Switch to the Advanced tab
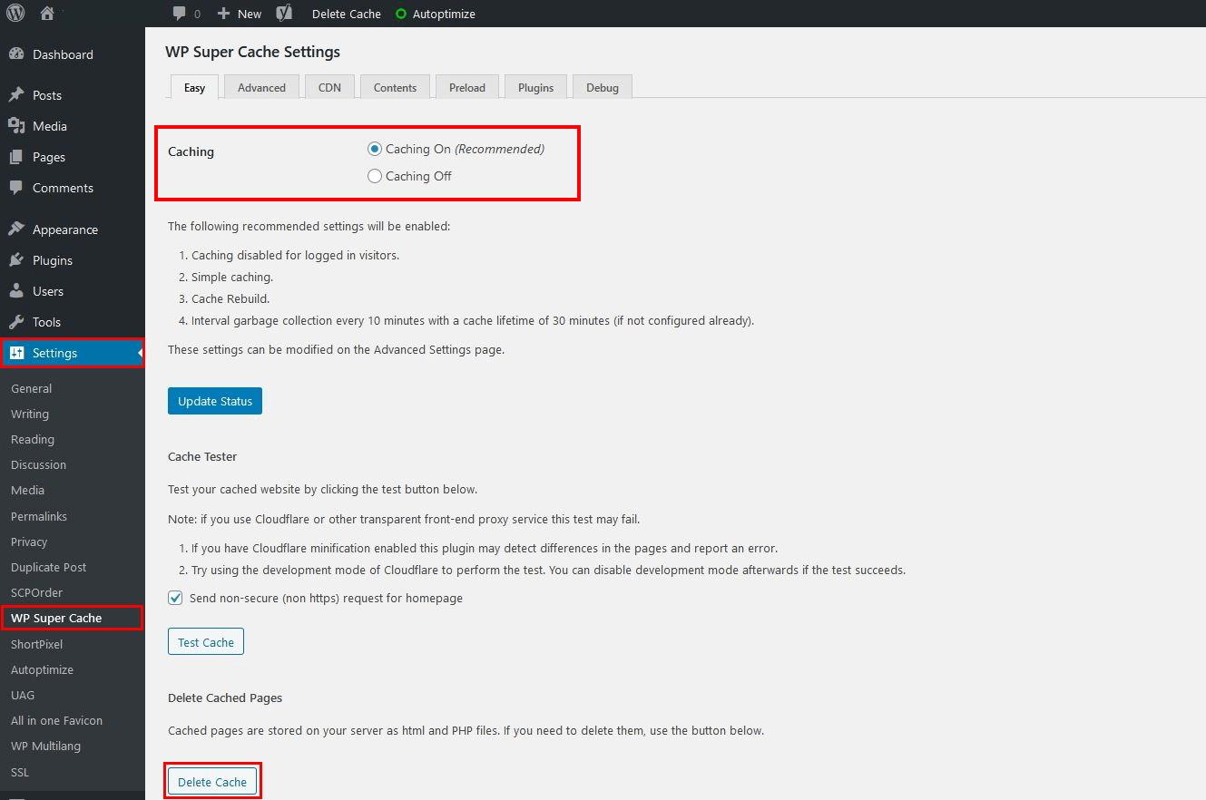This screenshot has width=1206, height=800. tap(261, 87)
